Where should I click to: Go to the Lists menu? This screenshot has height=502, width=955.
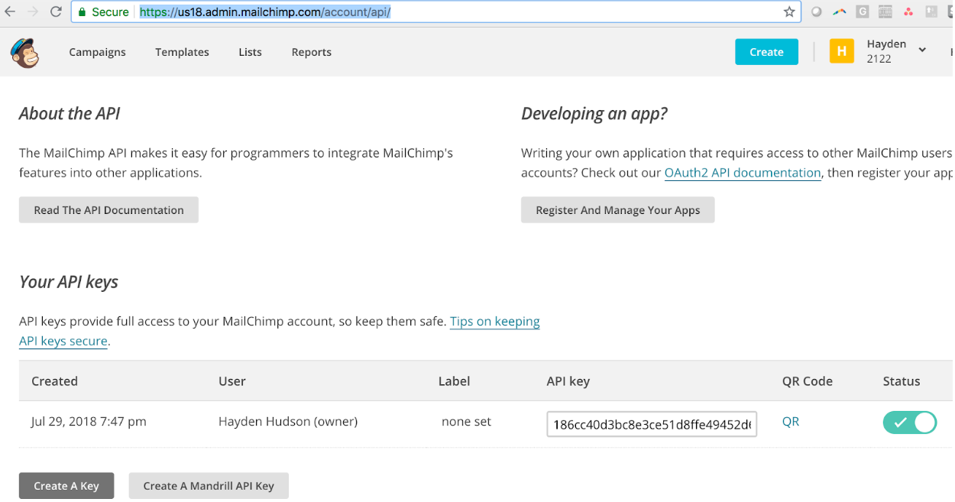250,52
